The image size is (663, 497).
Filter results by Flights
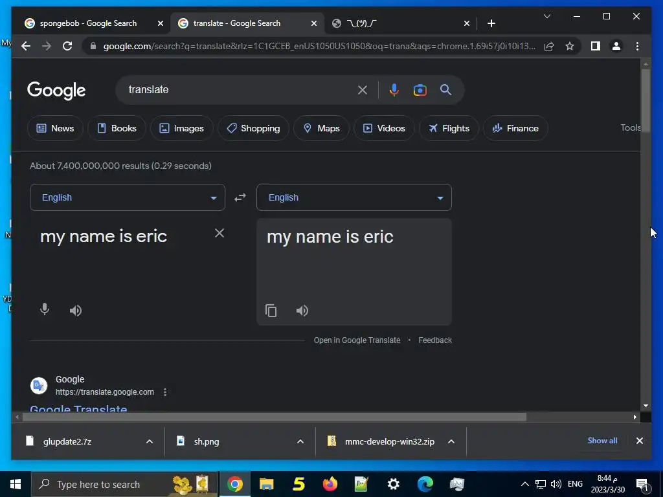coord(449,128)
